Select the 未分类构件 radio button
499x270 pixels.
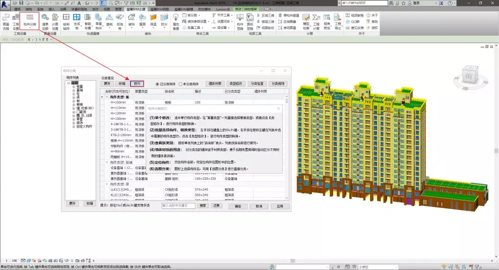coord(181,84)
